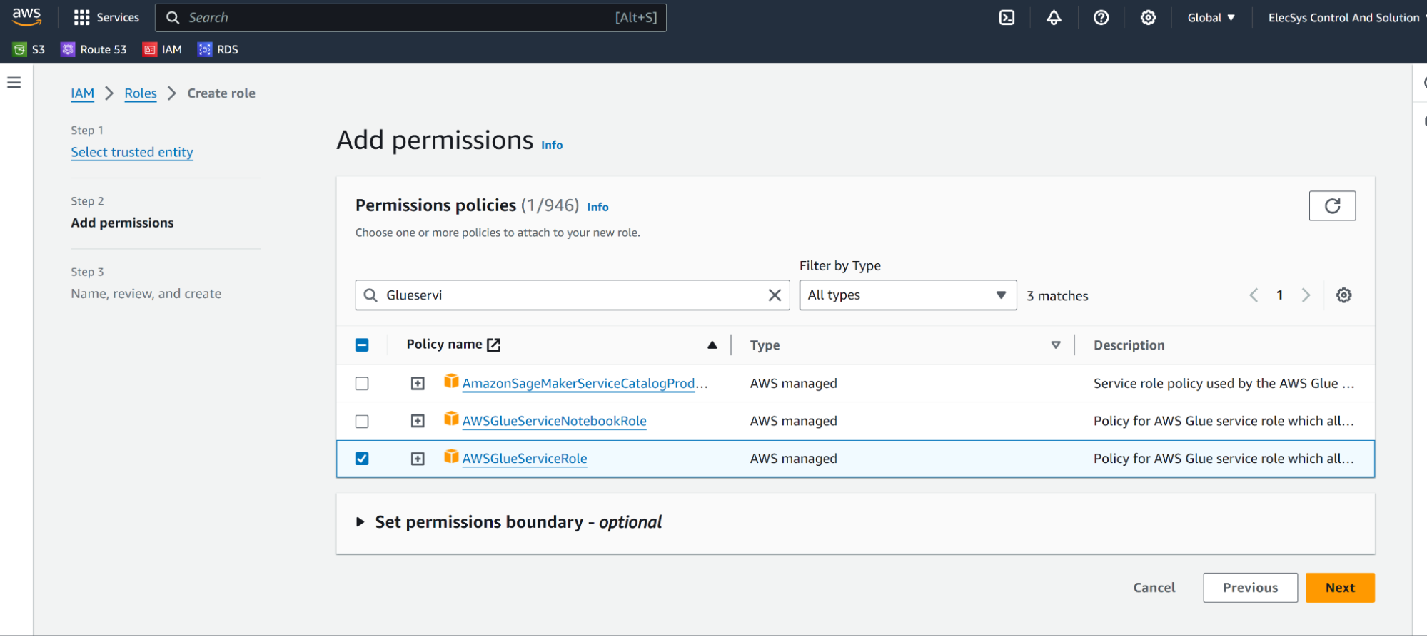Screen dimensions: 1427x637
Task: Click the Policy name external link icon
Action: tap(493, 345)
